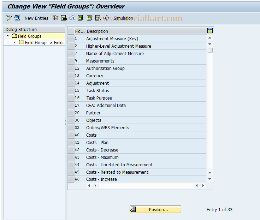This screenshot has height=220, width=260.
Task: Click page down arrow at bottom of scrollbar
Action: tap(210, 179)
